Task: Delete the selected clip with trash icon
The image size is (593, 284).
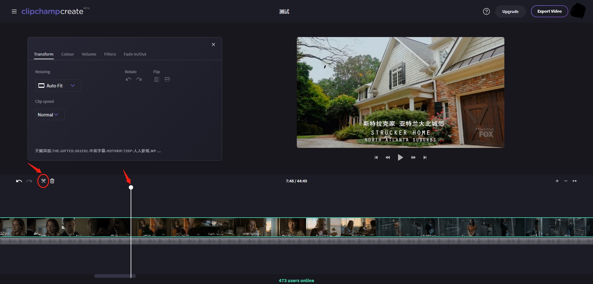Action: coord(52,181)
